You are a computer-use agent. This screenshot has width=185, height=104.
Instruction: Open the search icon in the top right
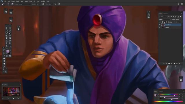[179, 4]
